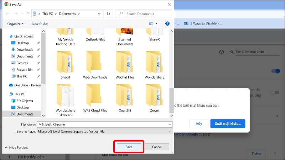The height and width of the screenshot is (160, 285).
Task: Expand the File name dropdown arrow
Action: [170, 124]
